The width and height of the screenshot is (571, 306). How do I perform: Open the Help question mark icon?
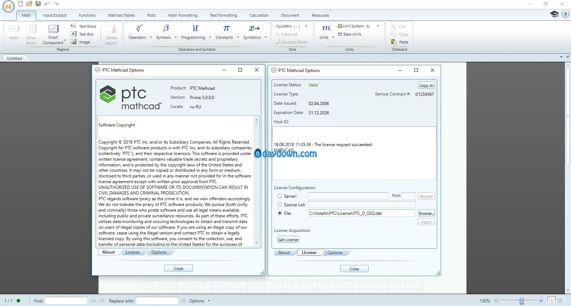565,14
